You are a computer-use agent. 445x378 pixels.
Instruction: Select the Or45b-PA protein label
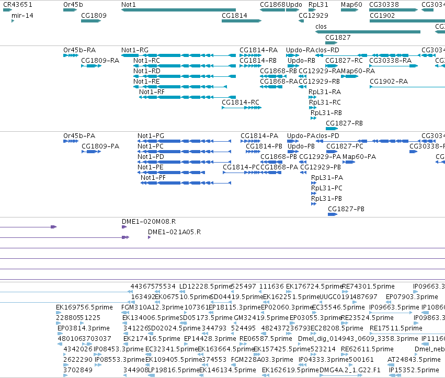tap(79, 136)
